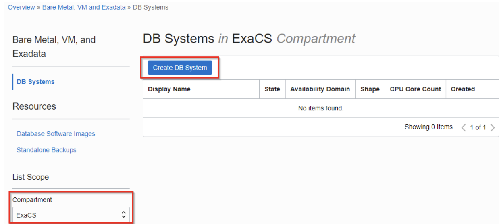Click the CPU Core Count column header
Viewport: 499px width, 224px height.
tap(415, 89)
